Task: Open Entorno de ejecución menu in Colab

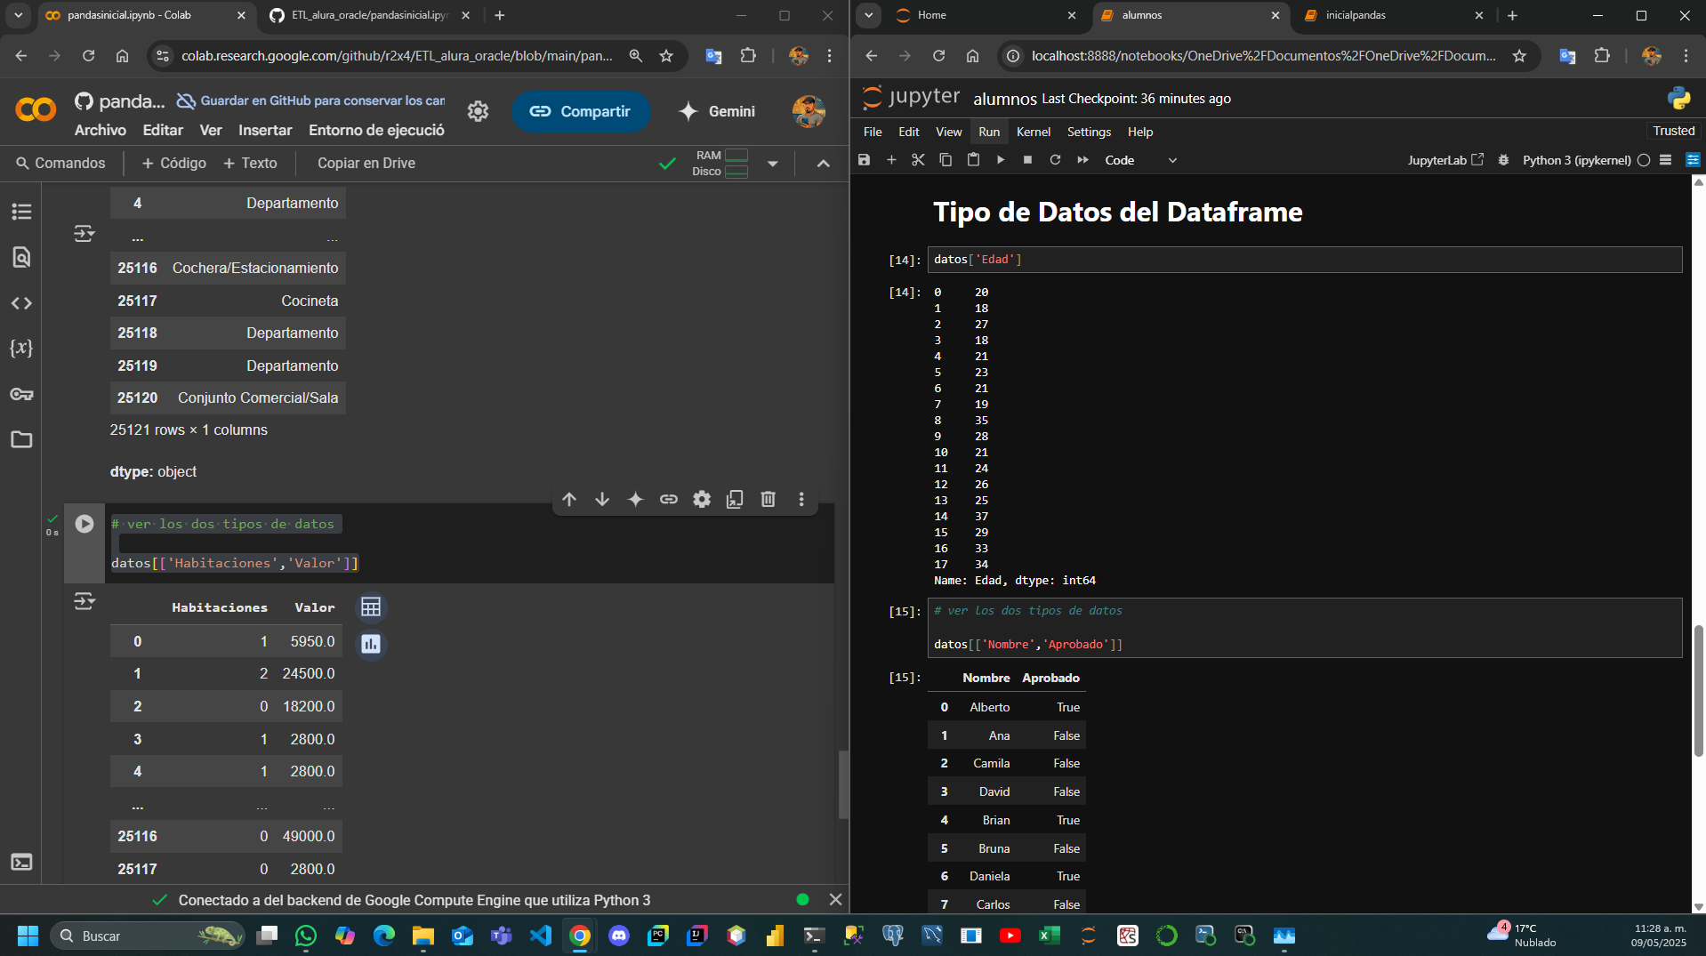Action: click(376, 130)
